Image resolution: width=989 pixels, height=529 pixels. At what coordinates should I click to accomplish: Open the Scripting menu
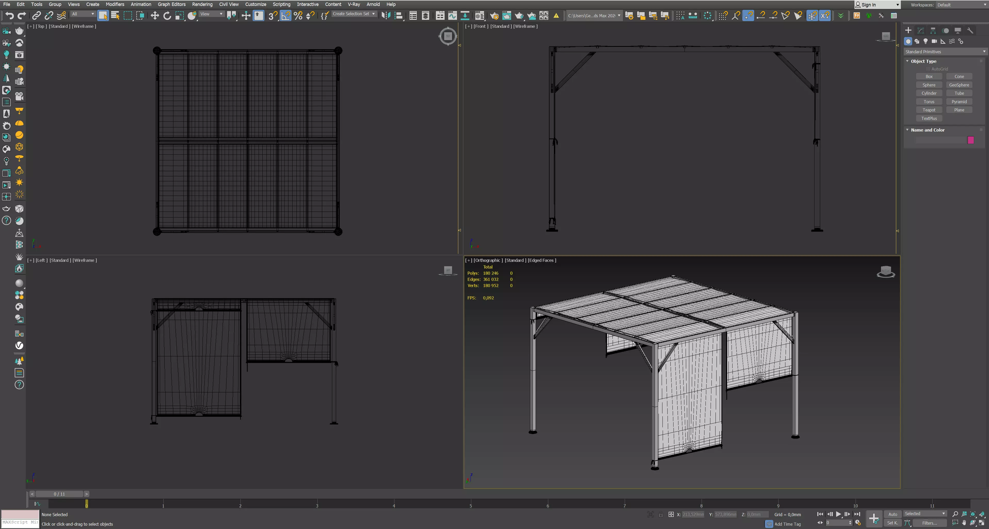click(281, 4)
